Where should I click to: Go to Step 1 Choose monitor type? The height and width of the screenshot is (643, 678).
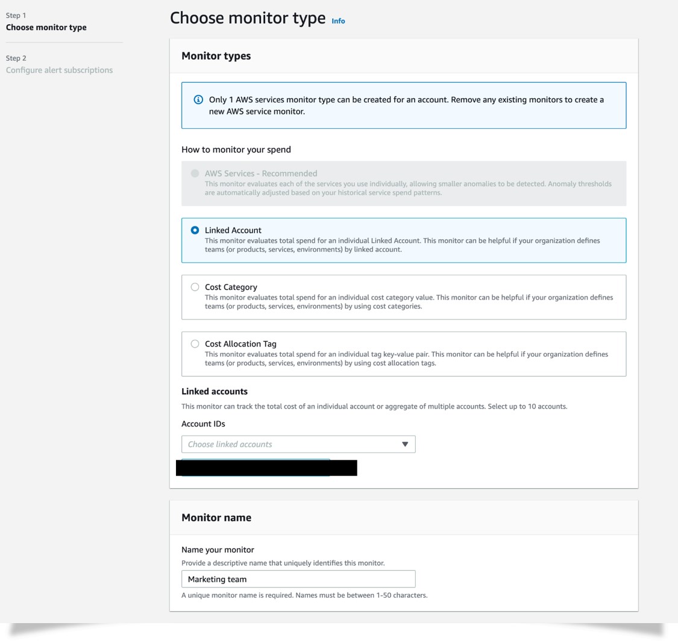(x=46, y=27)
